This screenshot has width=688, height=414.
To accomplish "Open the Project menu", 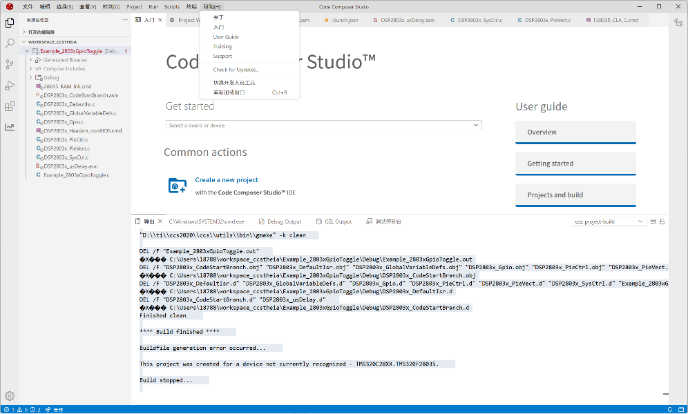I will (134, 7).
